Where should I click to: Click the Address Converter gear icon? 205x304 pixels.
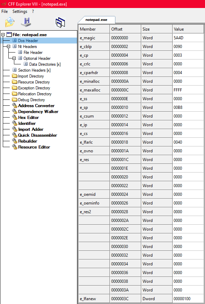click(x=15, y=106)
